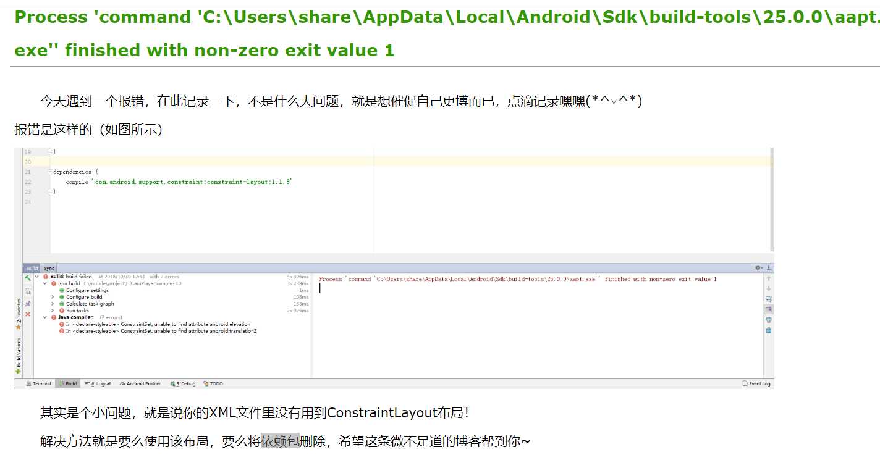The height and width of the screenshot is (468, 880).
Task: Toggle the view mode icon below hammer
Action: click(x=28, y=291)
